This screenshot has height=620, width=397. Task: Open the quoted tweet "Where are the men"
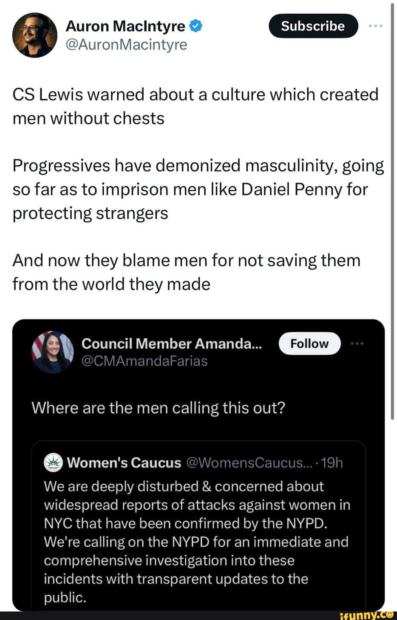tap(158, 408)
